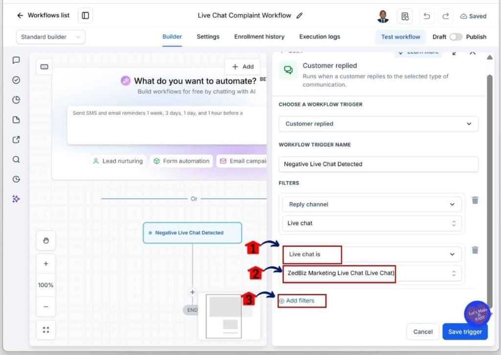The width and height of the screenshot is (501, 355).
Task: Open the Standard builder dropdown
Action: [x=50, y=37]
